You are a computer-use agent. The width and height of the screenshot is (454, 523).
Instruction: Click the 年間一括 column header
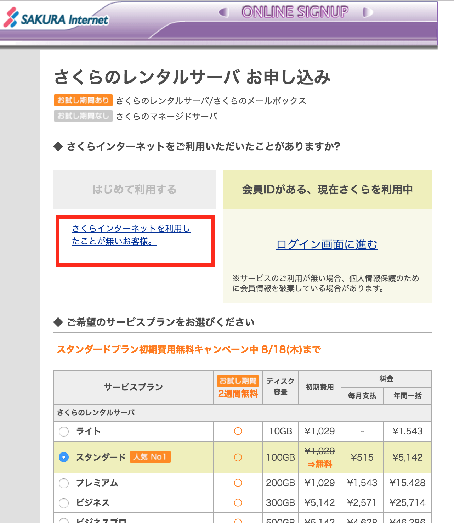[408, 396]
